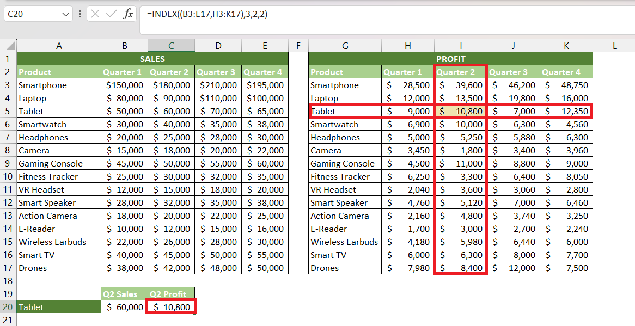The width and height of the screenshot is (635, 326).
Task: Select the Q2 Profit result cell $10,800
Action: (x=172, y=307)
